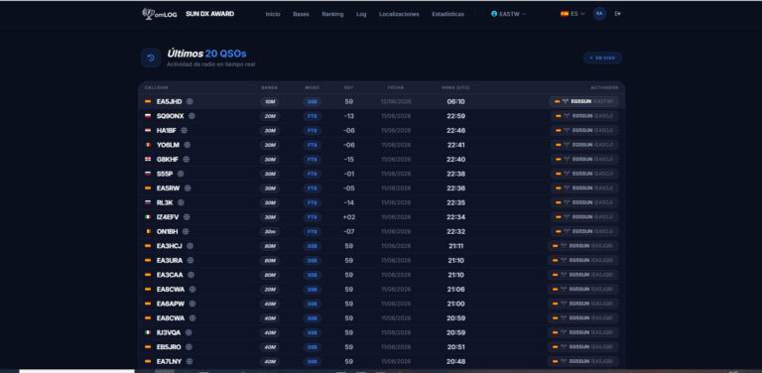
Task: Select the 20:48 time for EA7LNY
Action: click(455, 361)
